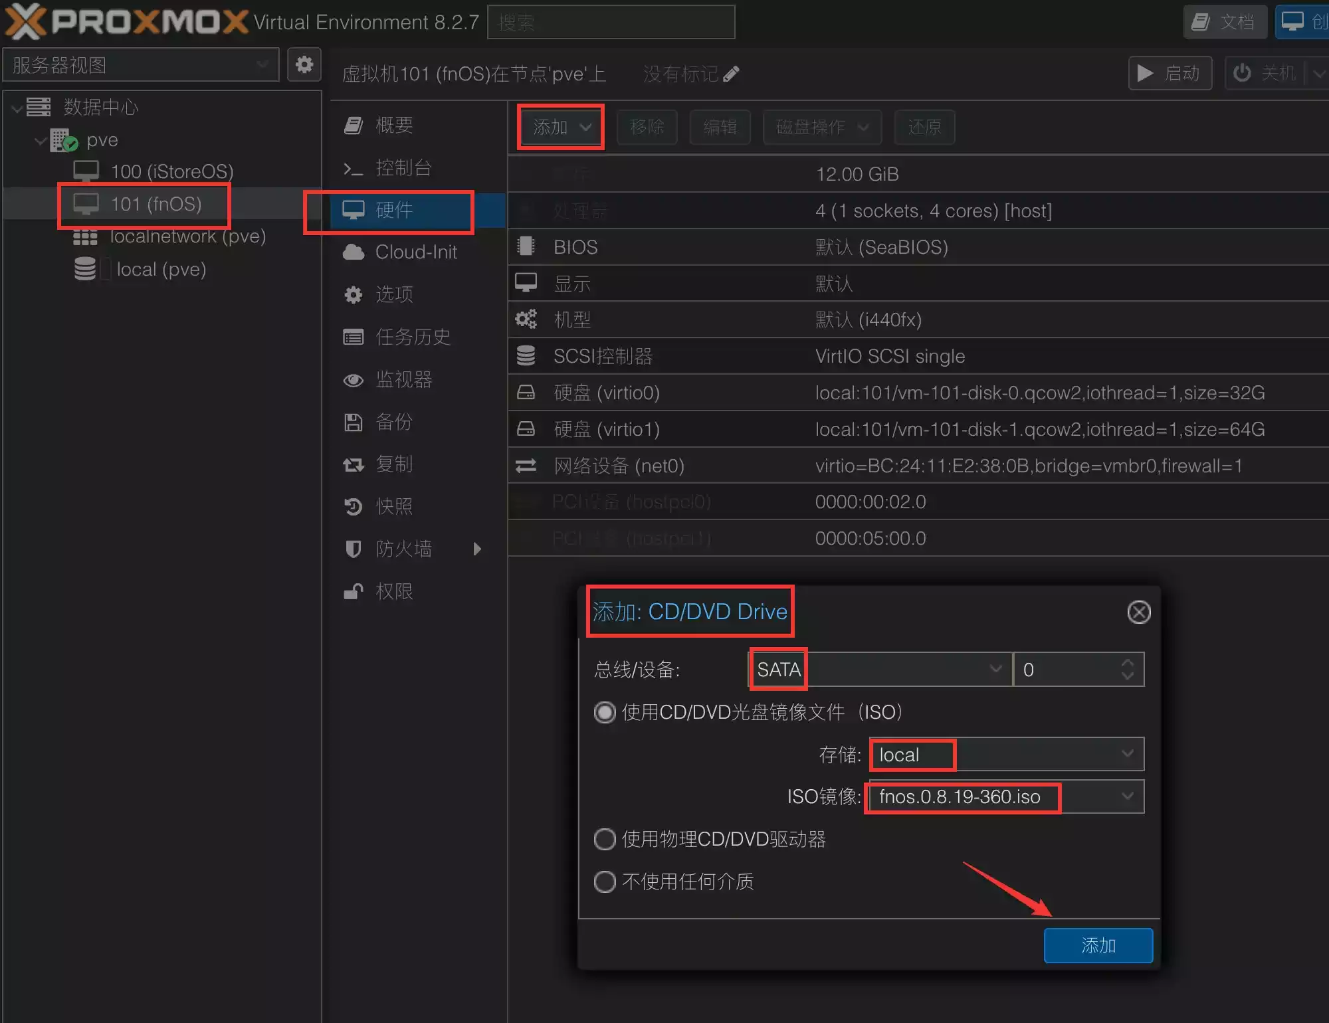Click the local (pve) storage icon

click(85, 269)
